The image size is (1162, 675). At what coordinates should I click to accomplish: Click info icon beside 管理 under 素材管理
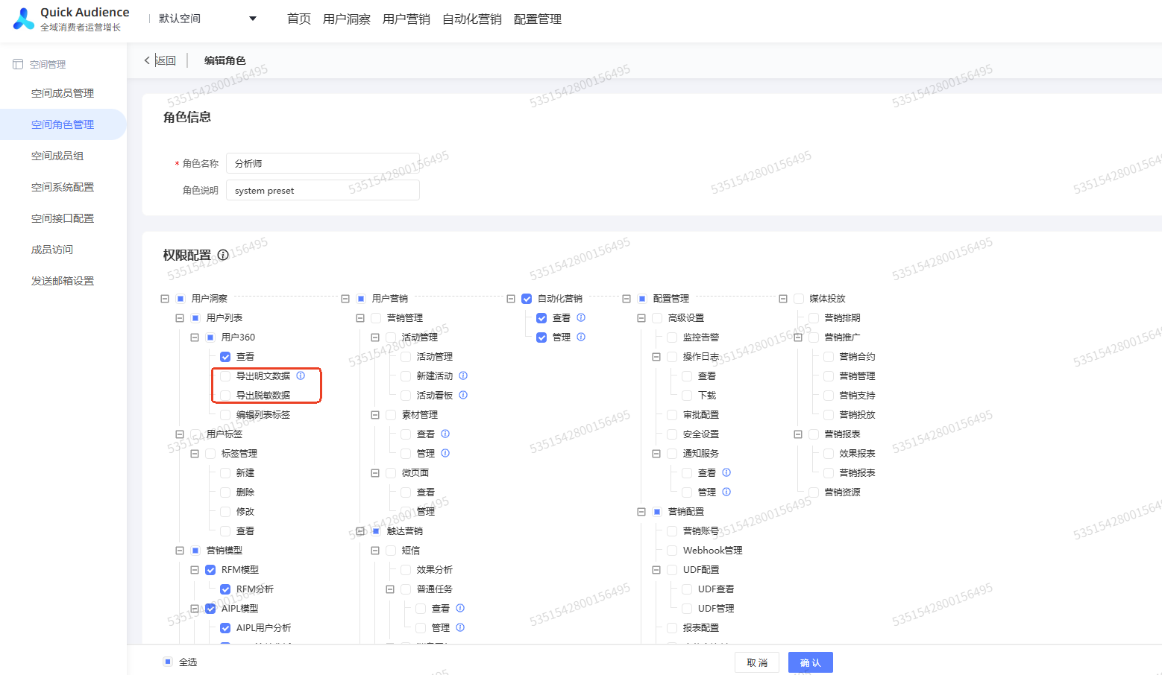pyautogui.click(x=445, y=453)
